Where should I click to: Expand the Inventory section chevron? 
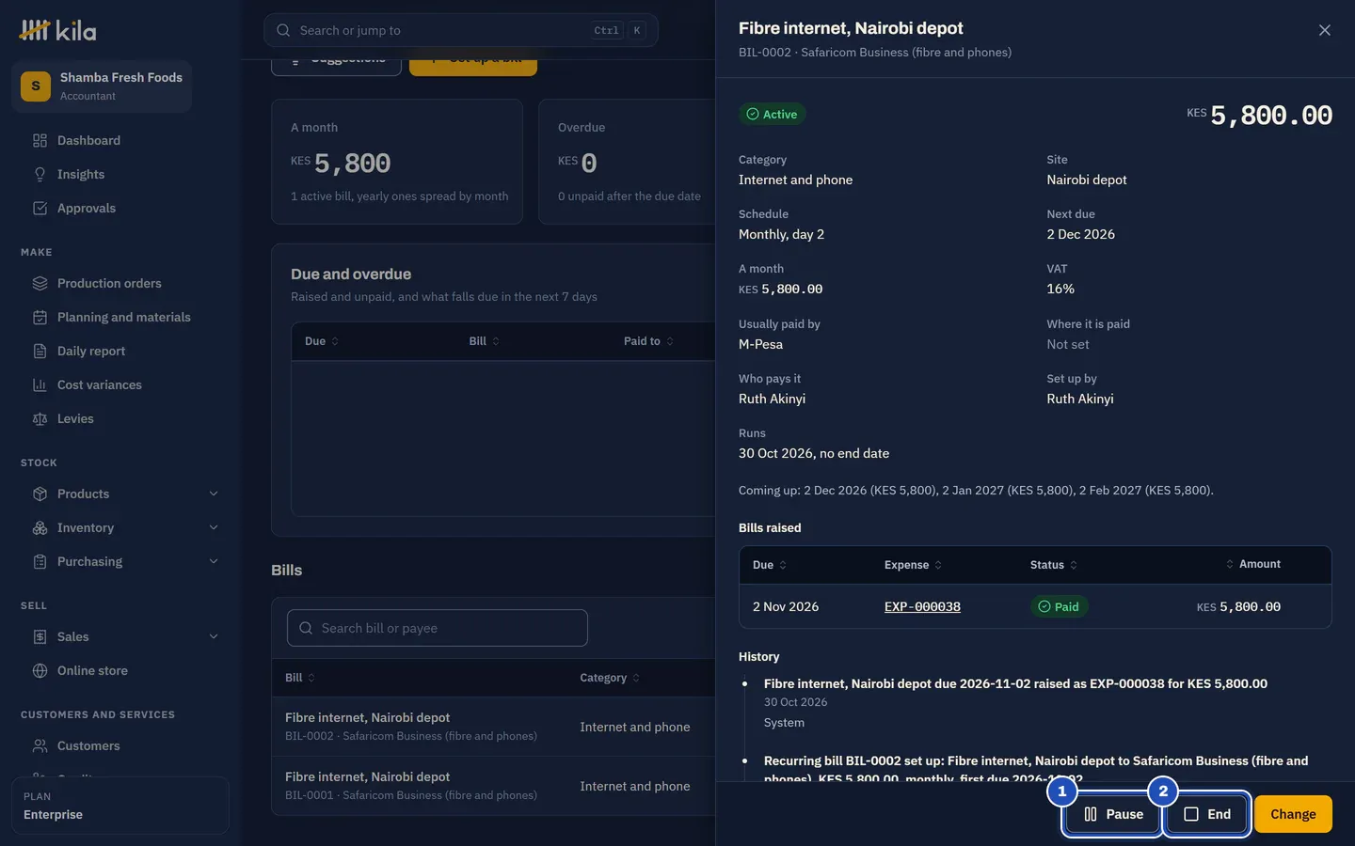coord(214,528)
